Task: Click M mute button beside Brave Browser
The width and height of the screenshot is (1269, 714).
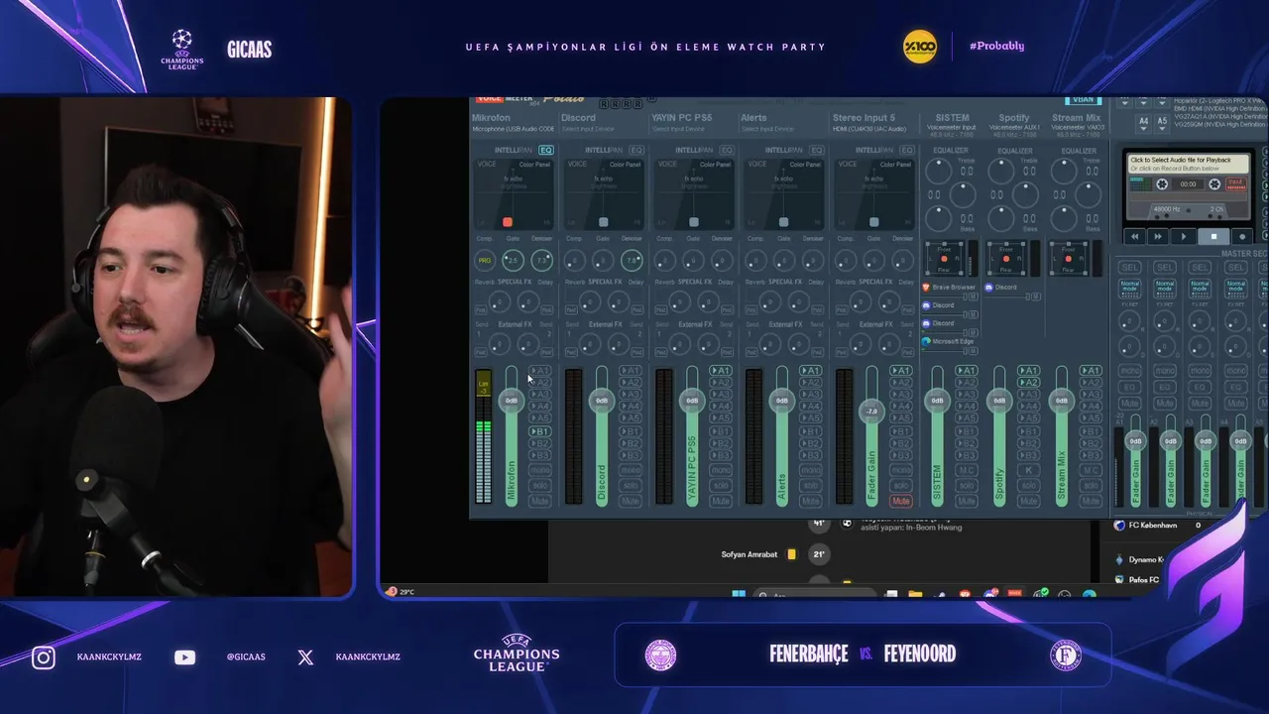Action: [974, 296]
